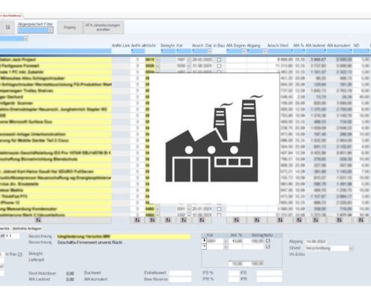
Task: Select row ending 'Station Jack Project'
Action: click(55, 60)
